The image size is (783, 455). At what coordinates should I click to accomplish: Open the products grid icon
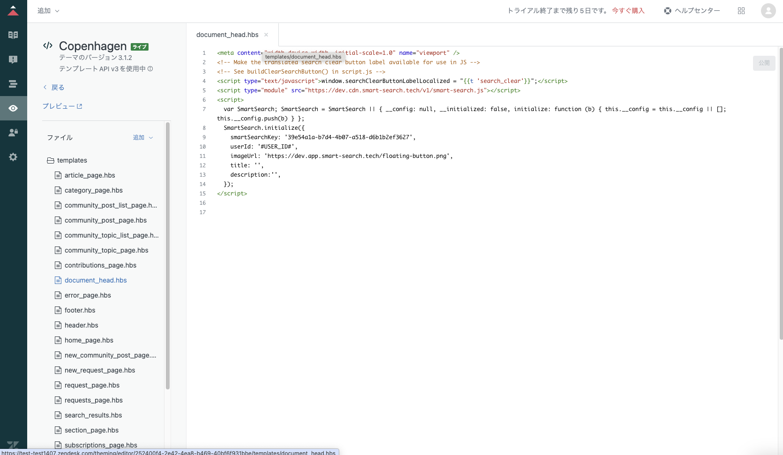741,11
